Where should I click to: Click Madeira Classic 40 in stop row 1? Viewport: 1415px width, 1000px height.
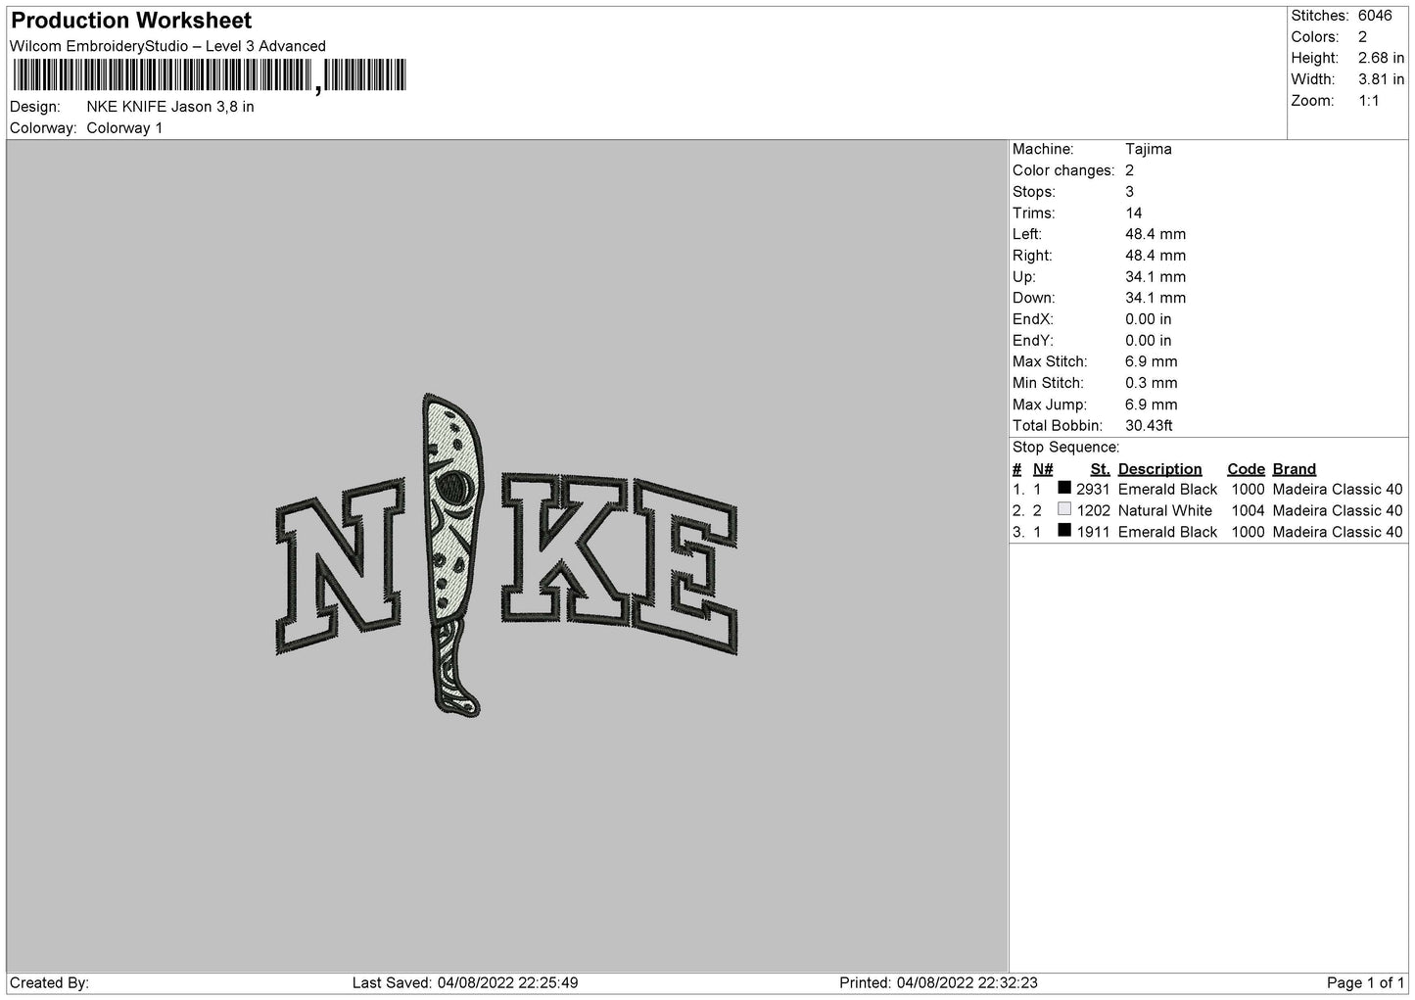[1338, 490]
